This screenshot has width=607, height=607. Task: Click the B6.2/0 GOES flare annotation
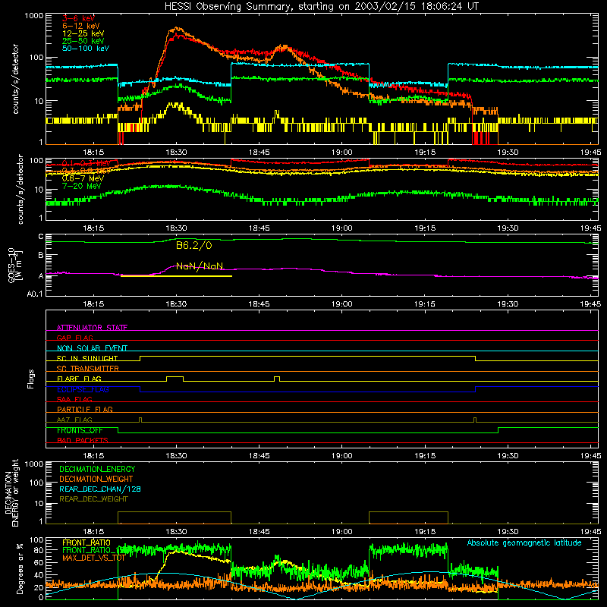tap(194, 245)
